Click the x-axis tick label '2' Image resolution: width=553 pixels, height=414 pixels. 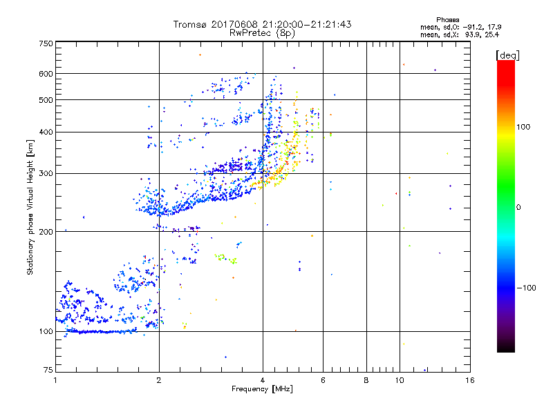point(159,380)
